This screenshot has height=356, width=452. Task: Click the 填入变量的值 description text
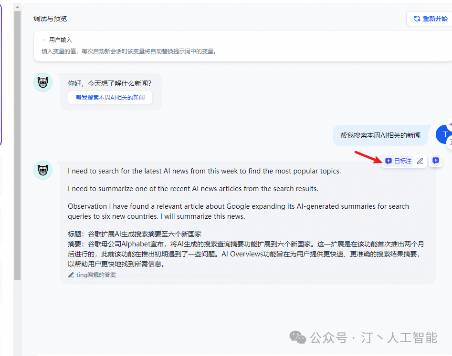tap(129, 51)
